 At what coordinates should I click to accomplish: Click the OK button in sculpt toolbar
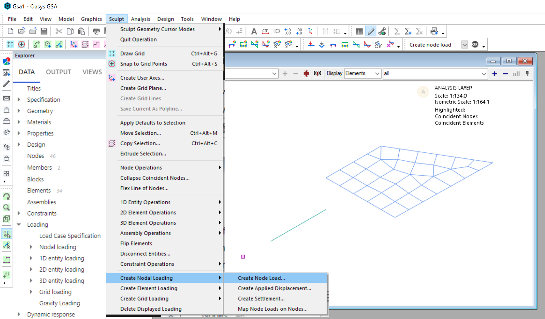coord(475,45)
